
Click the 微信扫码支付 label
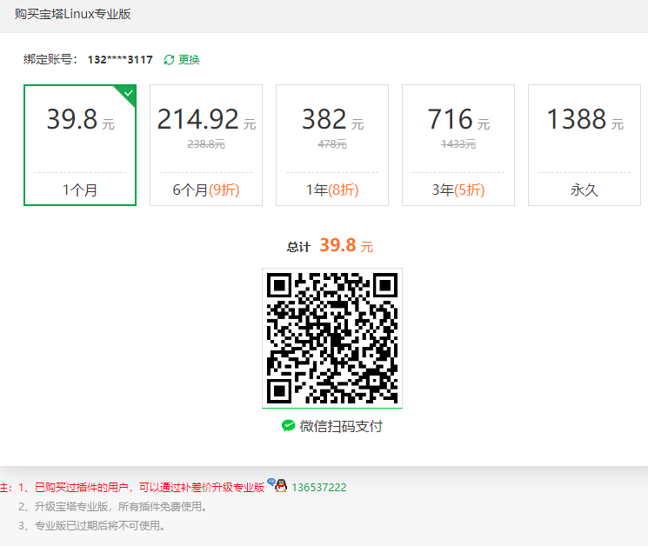click(x=341, y=426)
